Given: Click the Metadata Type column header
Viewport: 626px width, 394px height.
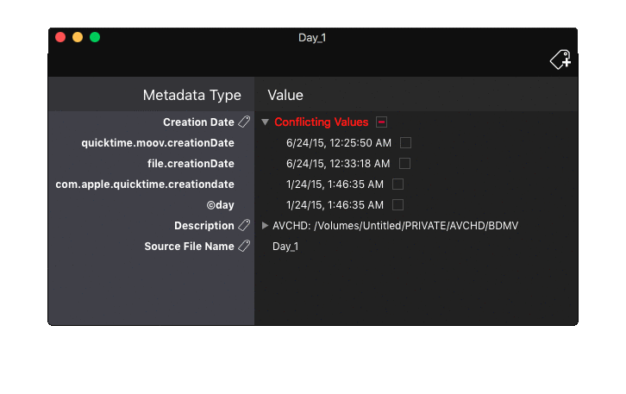Looking at the screenshot, I should click(191, 95).
